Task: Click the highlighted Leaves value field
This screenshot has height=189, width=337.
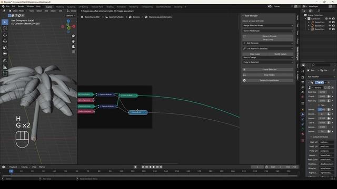Action: [322, 110]
